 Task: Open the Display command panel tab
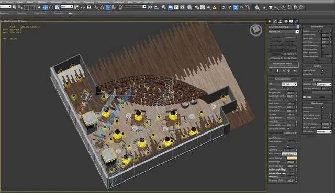coord(291,21)
